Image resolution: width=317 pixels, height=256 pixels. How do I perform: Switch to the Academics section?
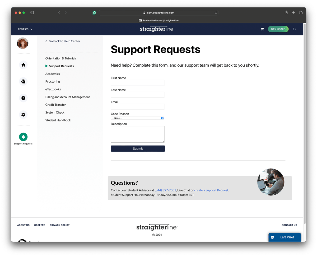point(53,74)
